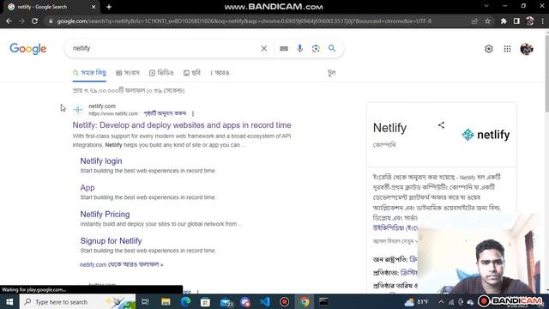Open the weather widget showing 81°F
This screenshot has width=549, height=309.
click(416, 301)
